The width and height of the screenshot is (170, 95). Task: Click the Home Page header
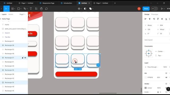(6, 19)
